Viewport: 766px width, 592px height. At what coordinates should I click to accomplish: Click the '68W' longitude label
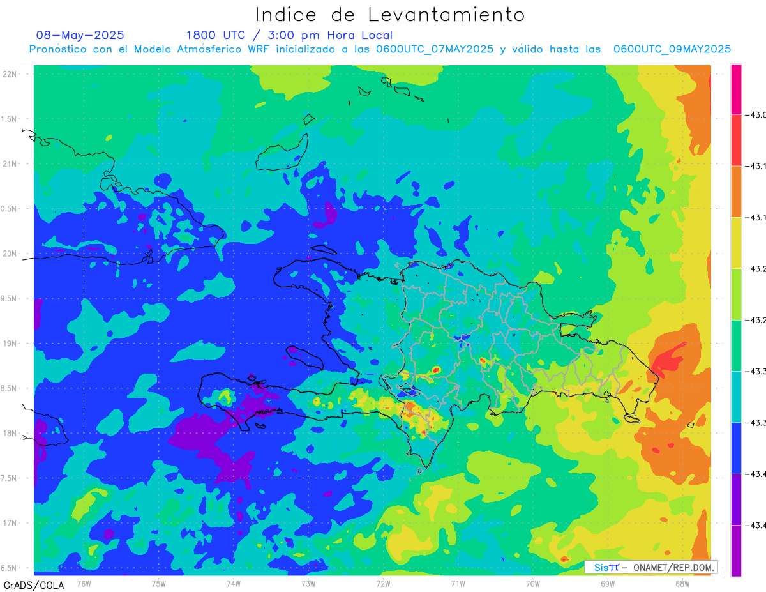(682, 583)
